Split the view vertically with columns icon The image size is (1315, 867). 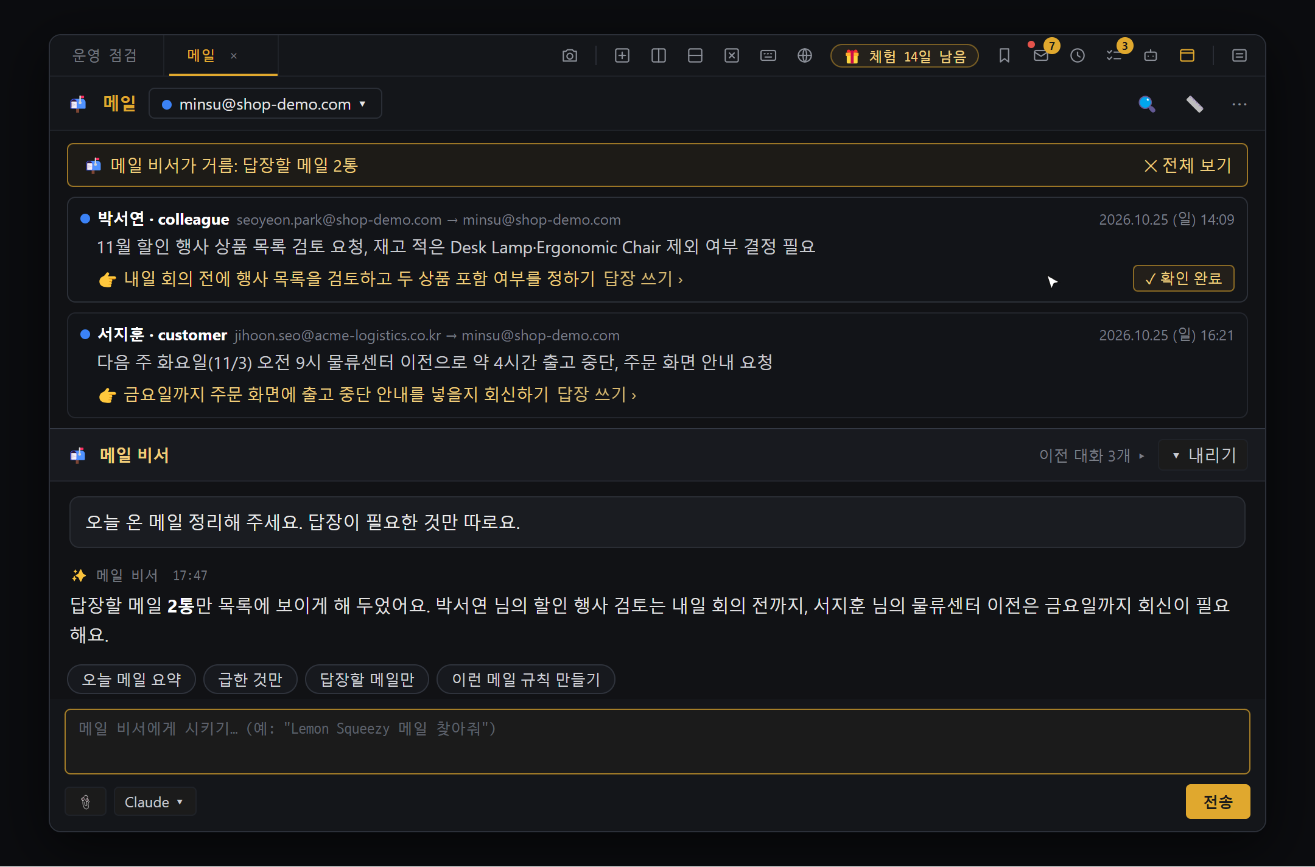pyautogui.click(x=659, y=55)
